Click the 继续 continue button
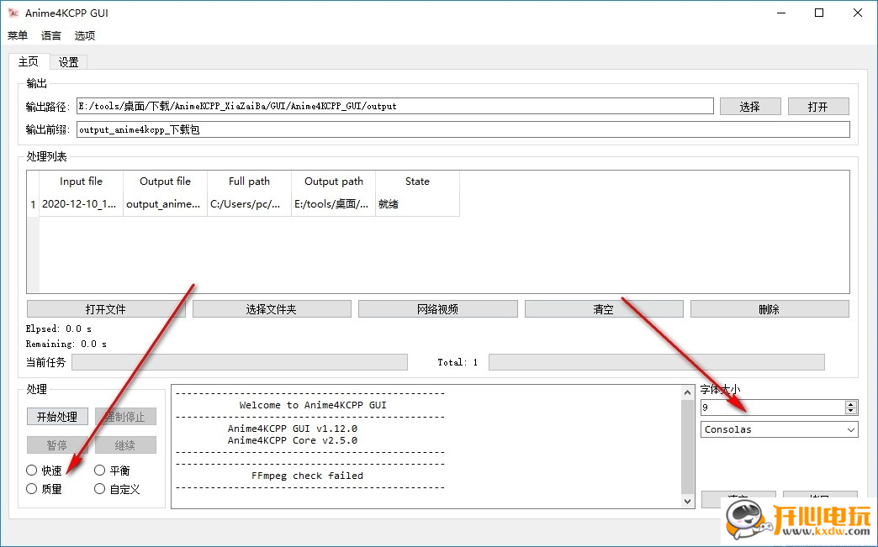Image resolution: width=878 pixels, height=547 pixels. click(125, 445)
